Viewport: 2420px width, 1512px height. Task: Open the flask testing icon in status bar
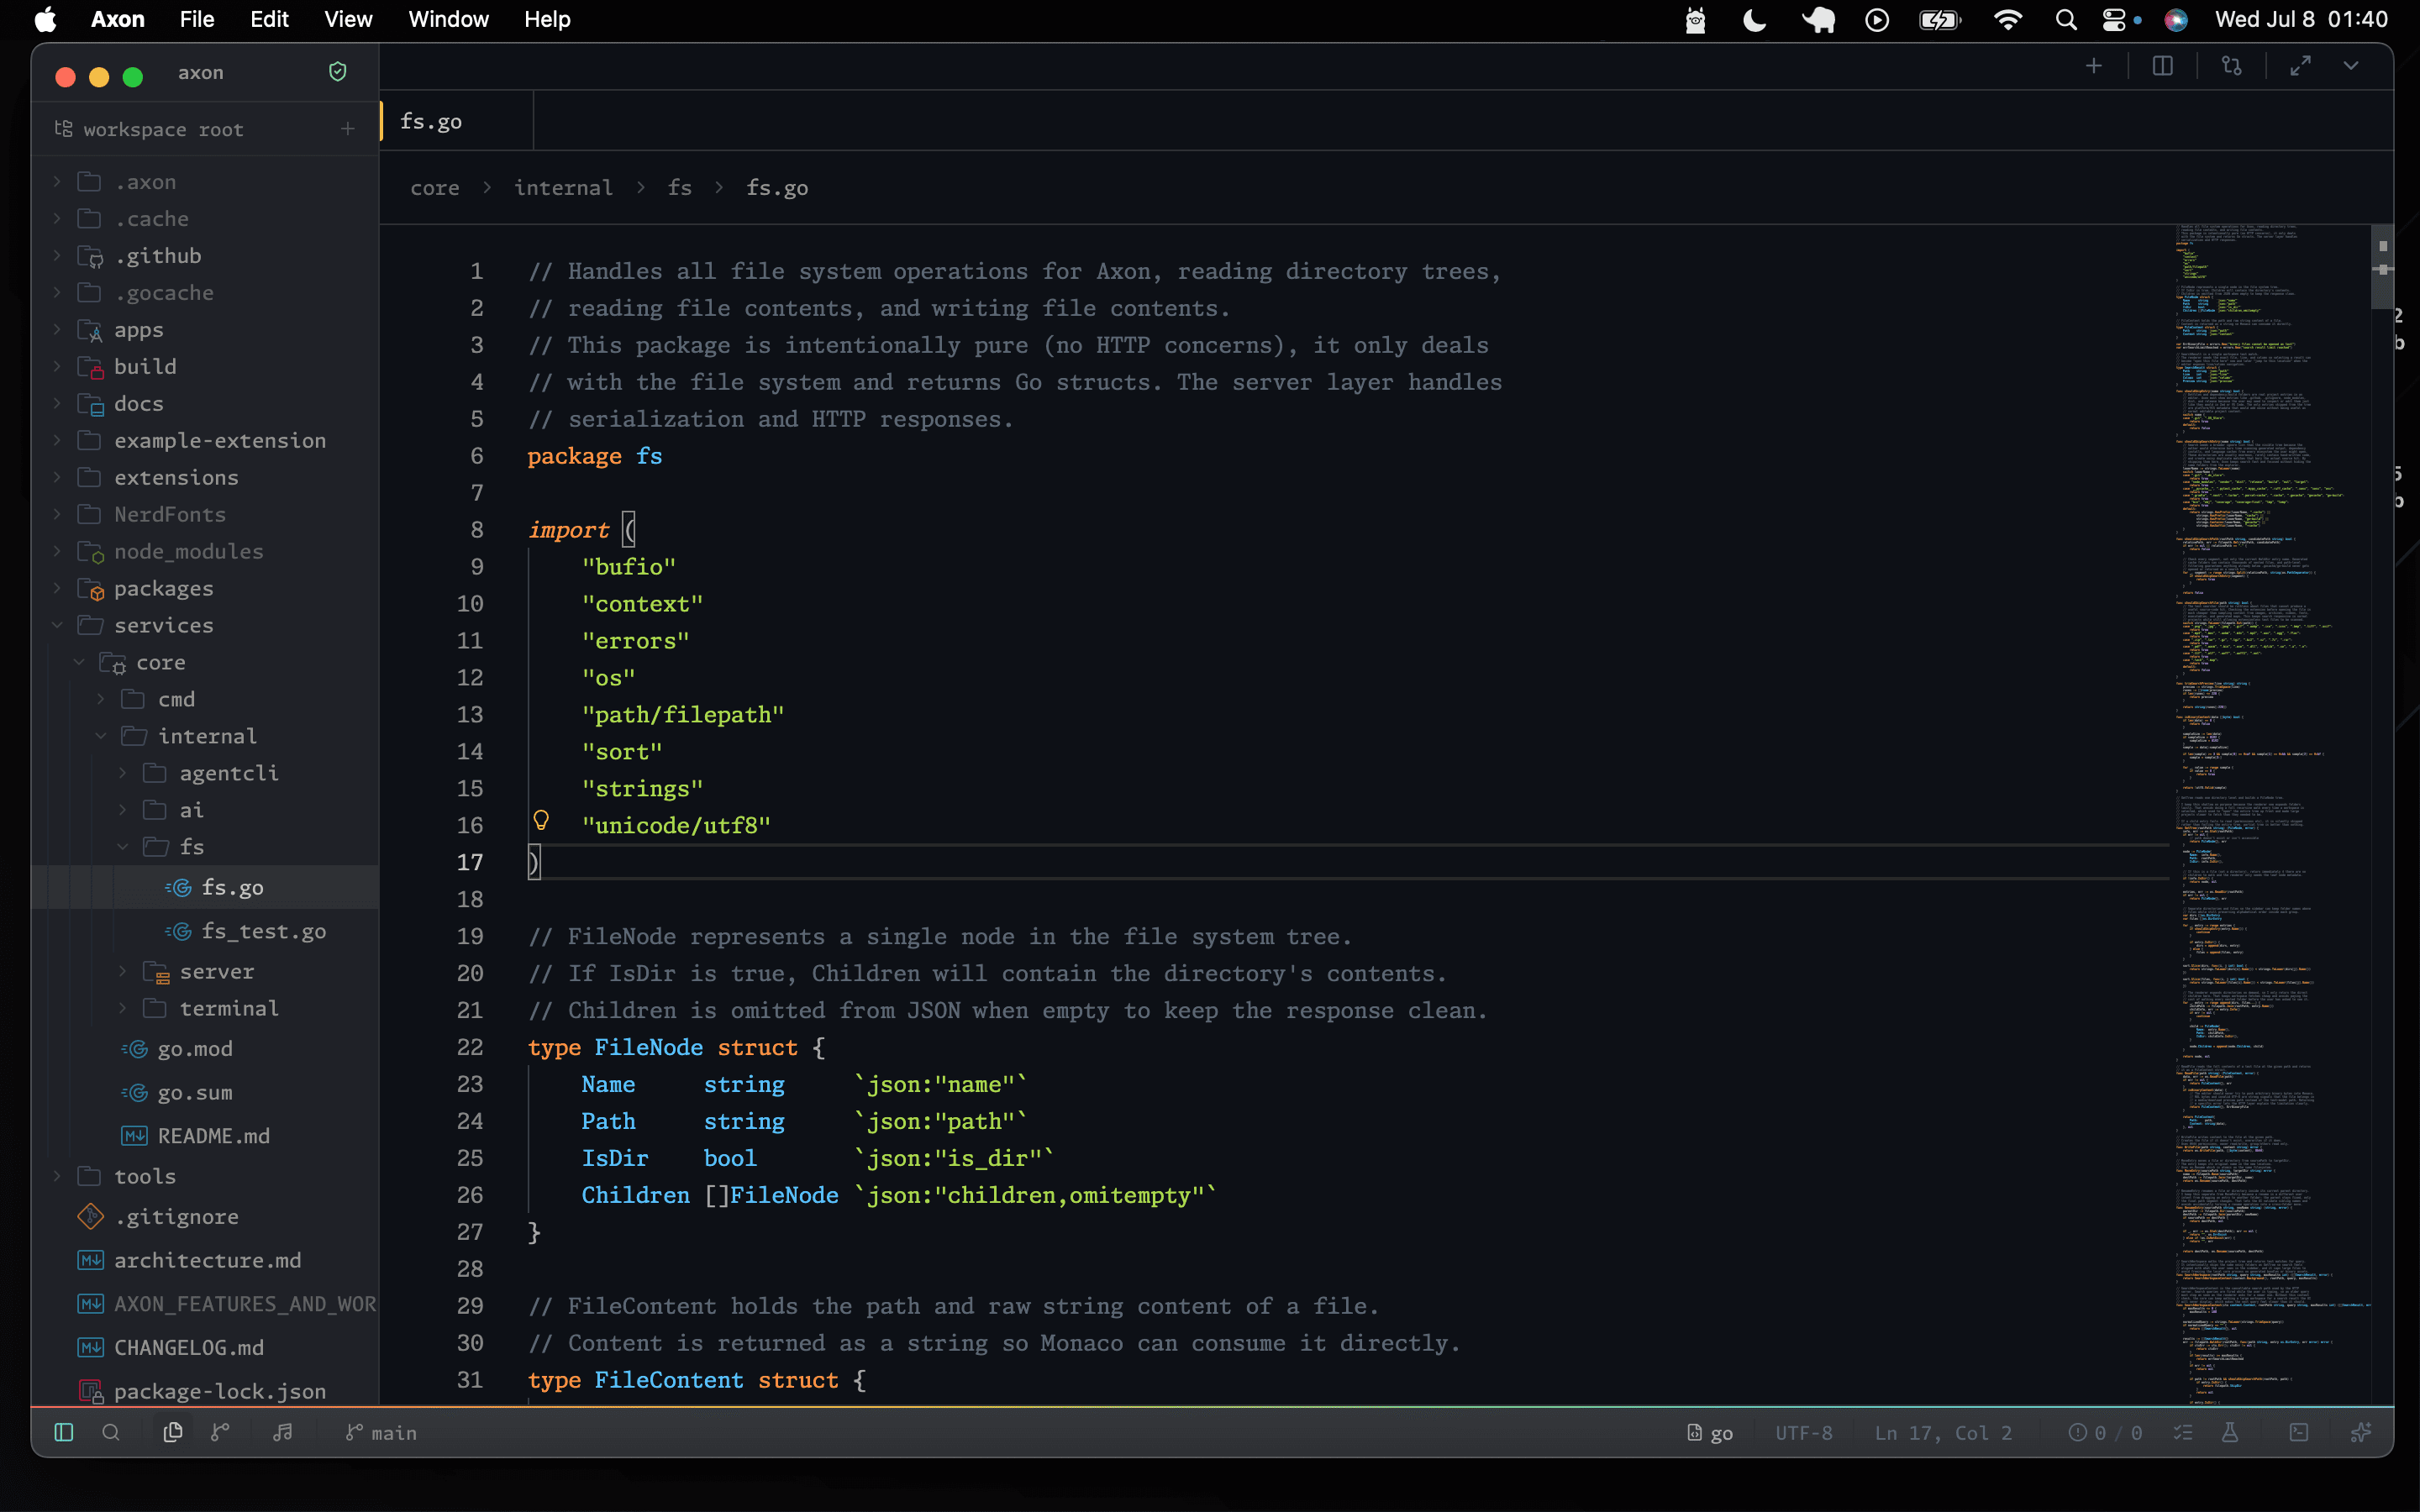pyautogui.click(x=2230, y=1432)
